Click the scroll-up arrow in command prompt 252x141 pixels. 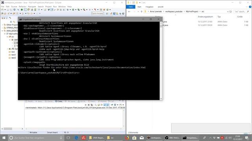161,23
